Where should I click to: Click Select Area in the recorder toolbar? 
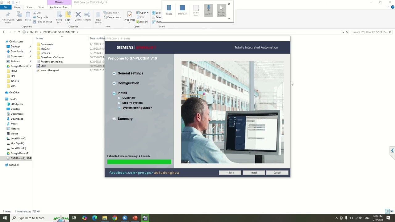196,10
